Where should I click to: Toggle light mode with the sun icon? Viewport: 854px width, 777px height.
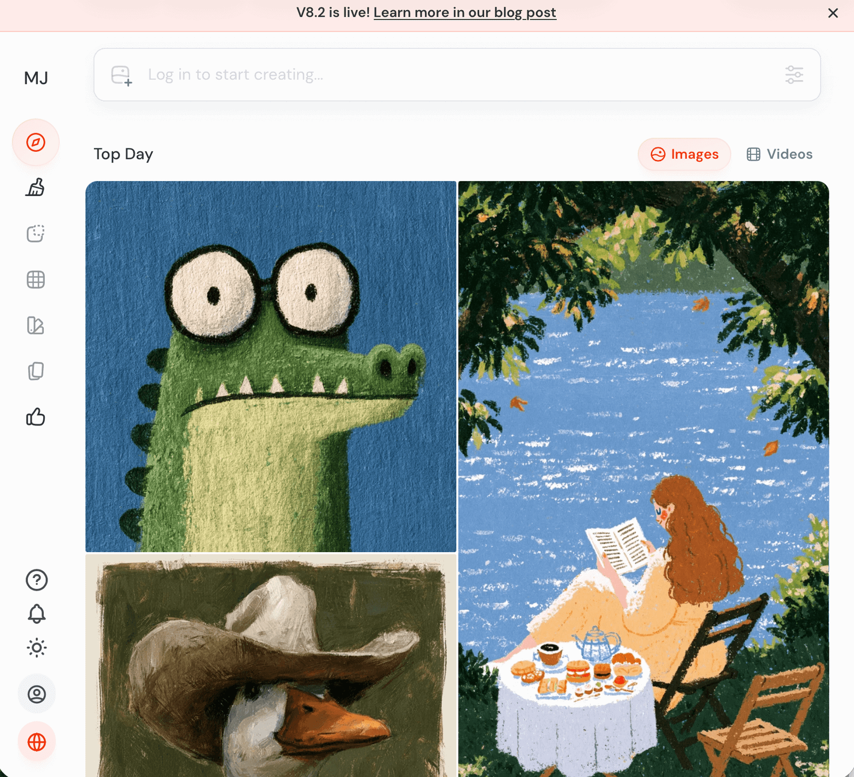[37, 648]
